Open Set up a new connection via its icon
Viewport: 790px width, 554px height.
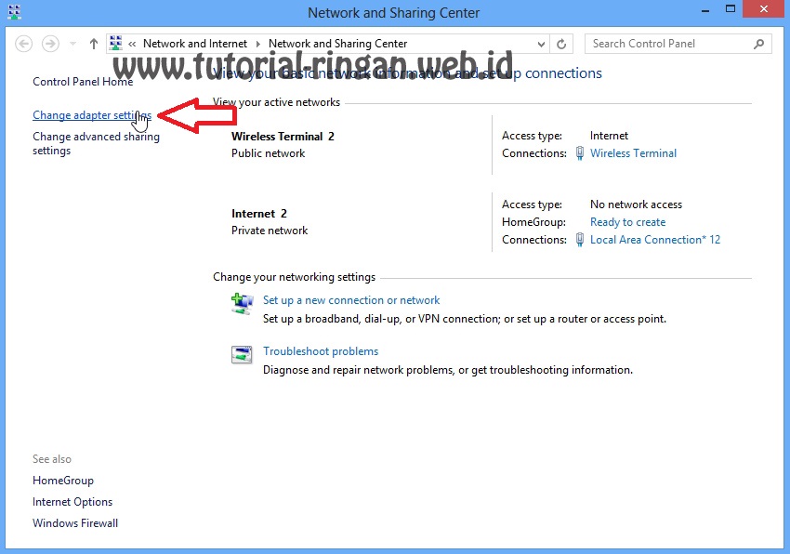[x=242, y=304]
